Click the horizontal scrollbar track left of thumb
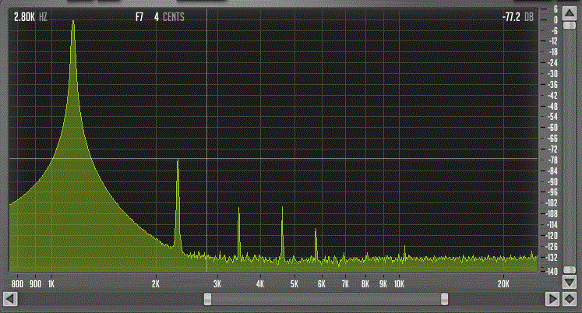Viewport: 582px width, 313px height. [x=111, y=299]
